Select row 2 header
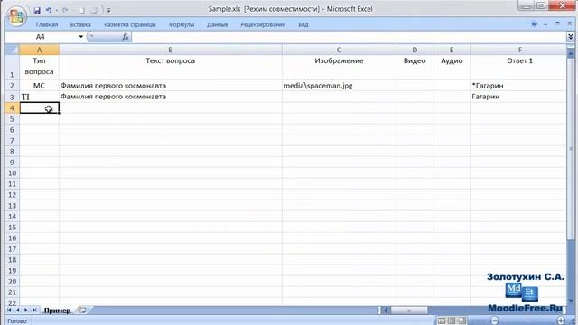This screenshot has width=578, height=325. pyautogui.click(x=12, y=86)
